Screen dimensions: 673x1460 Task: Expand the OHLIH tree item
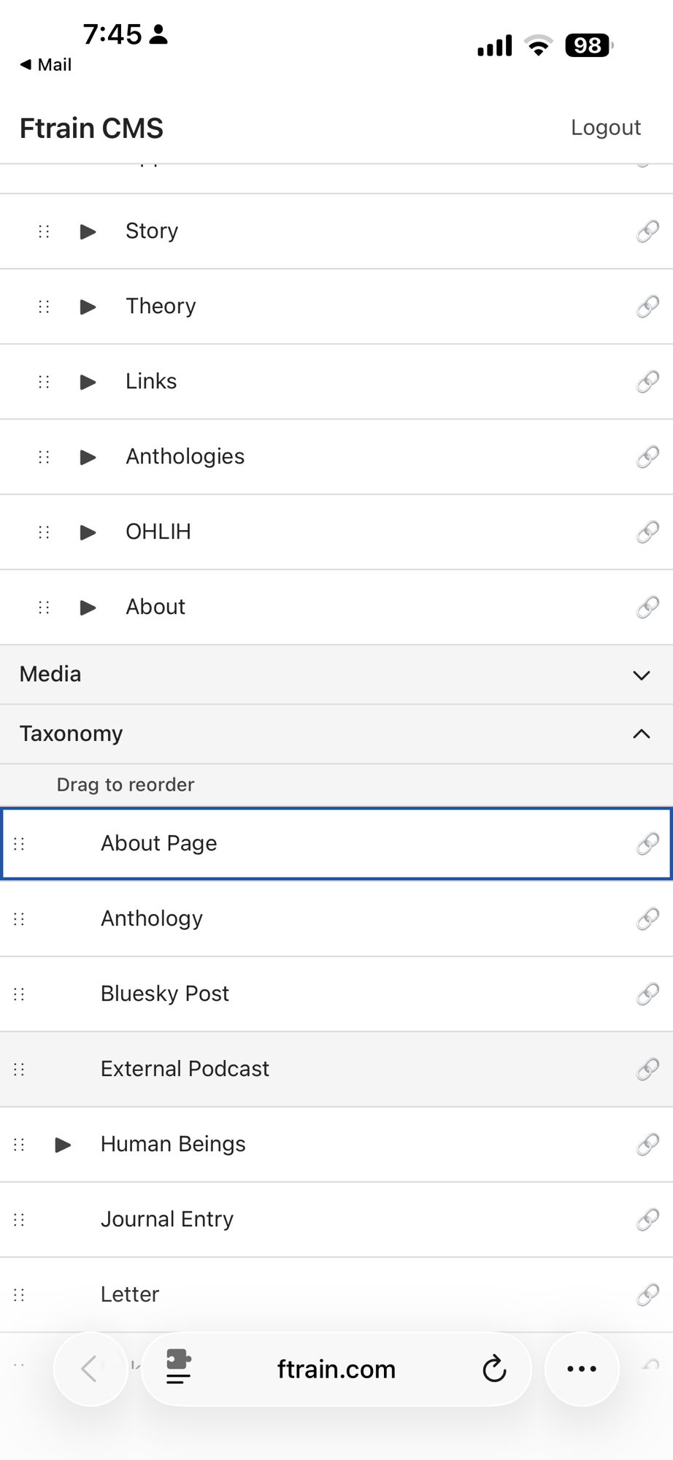[x=88, y=532]
